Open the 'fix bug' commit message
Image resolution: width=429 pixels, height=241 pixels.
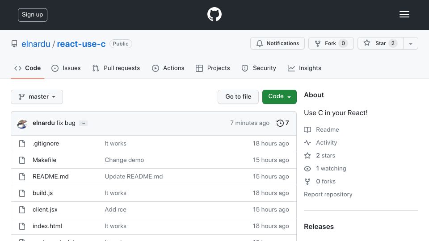coord(66,123)
